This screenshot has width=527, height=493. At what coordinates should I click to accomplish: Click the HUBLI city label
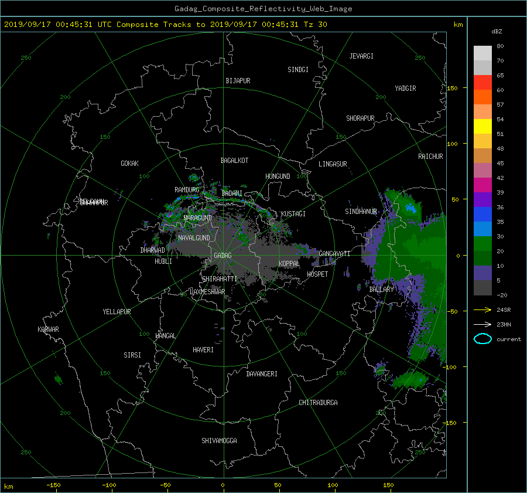click(x=163, y=261)
